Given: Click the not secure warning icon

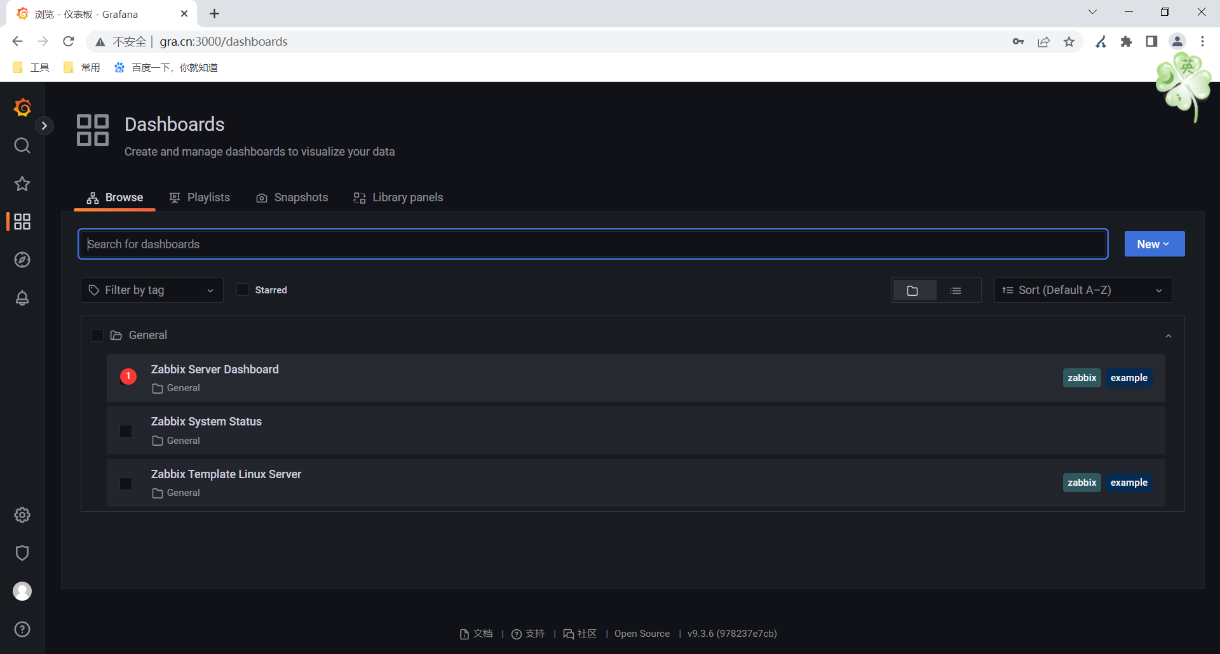Looking at the screenshot, I should coord(100,42).
